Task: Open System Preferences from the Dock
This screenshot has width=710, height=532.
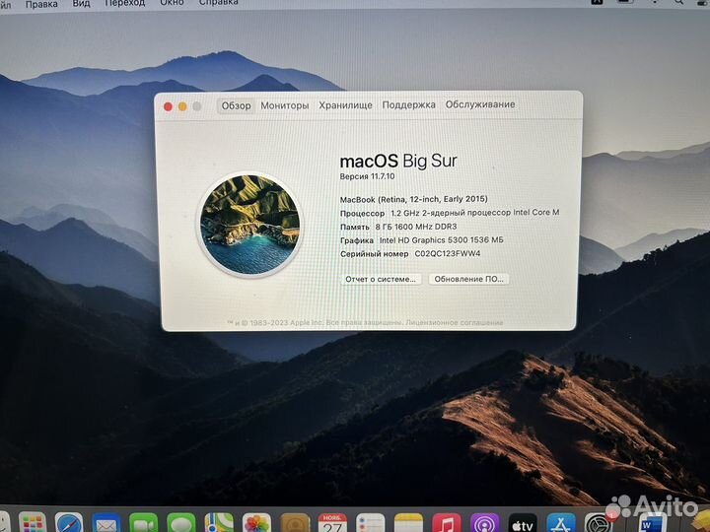Action: point(599,524)
